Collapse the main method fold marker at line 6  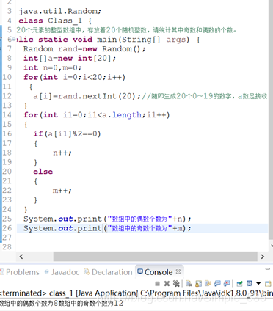pos(14,40)
